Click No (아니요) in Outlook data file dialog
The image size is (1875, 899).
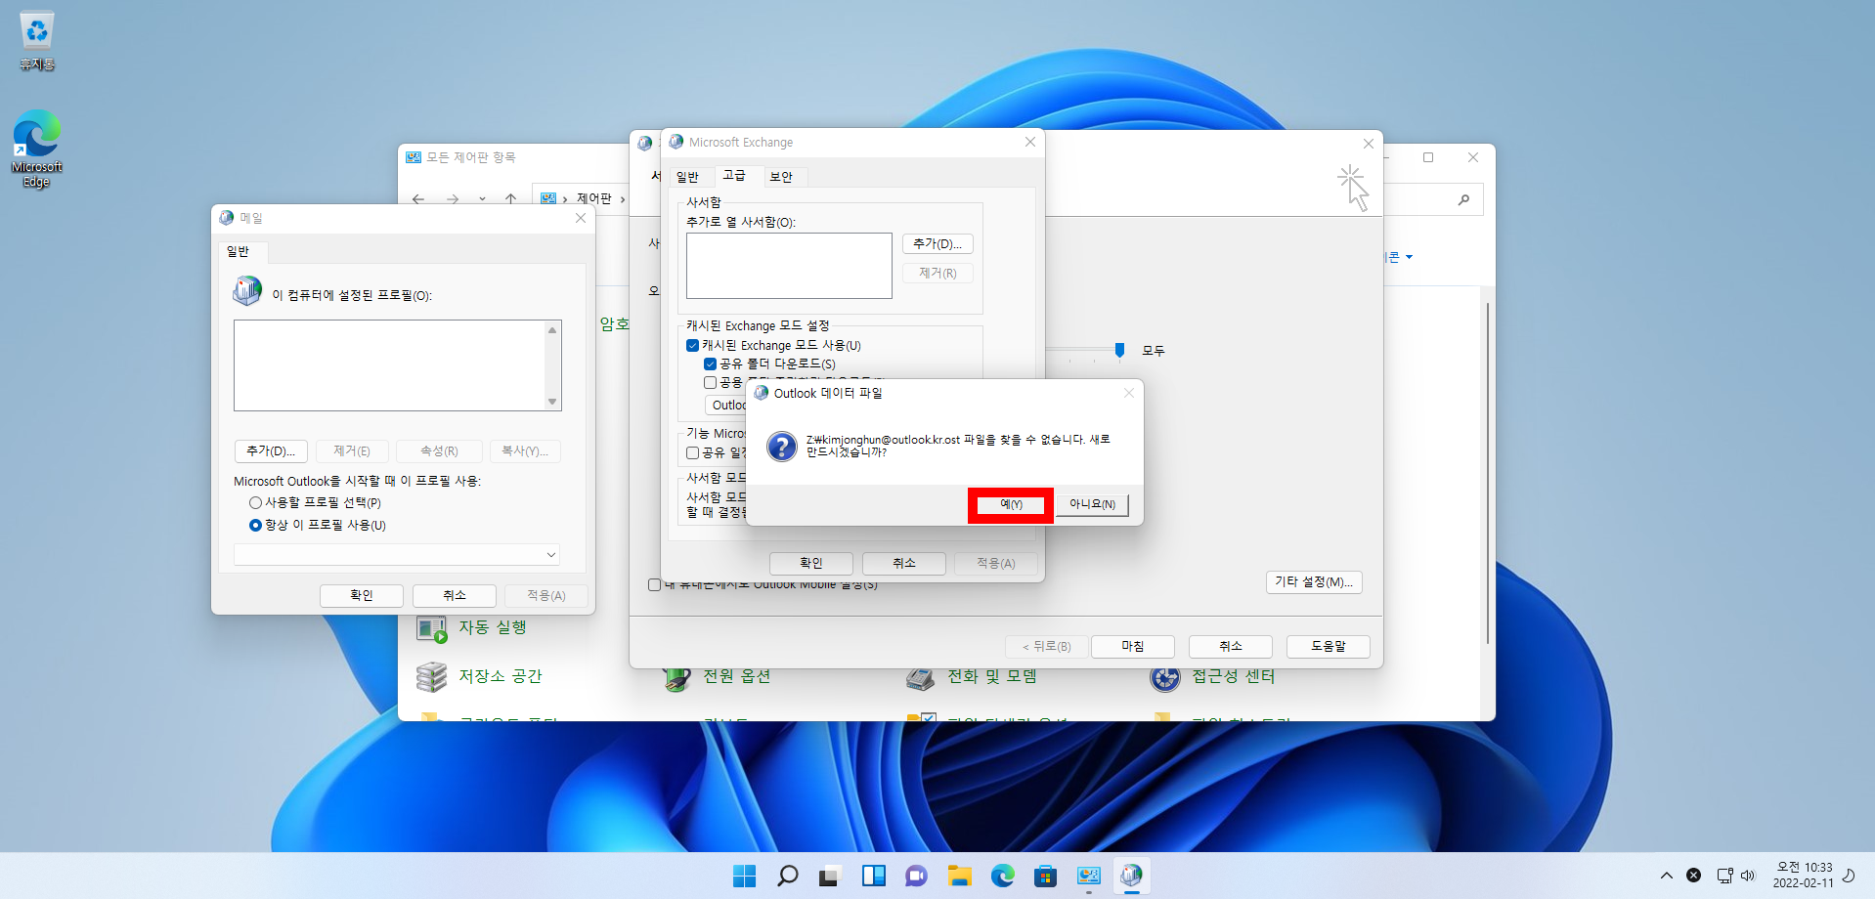pyautogui.click(x=1092, y=505)
